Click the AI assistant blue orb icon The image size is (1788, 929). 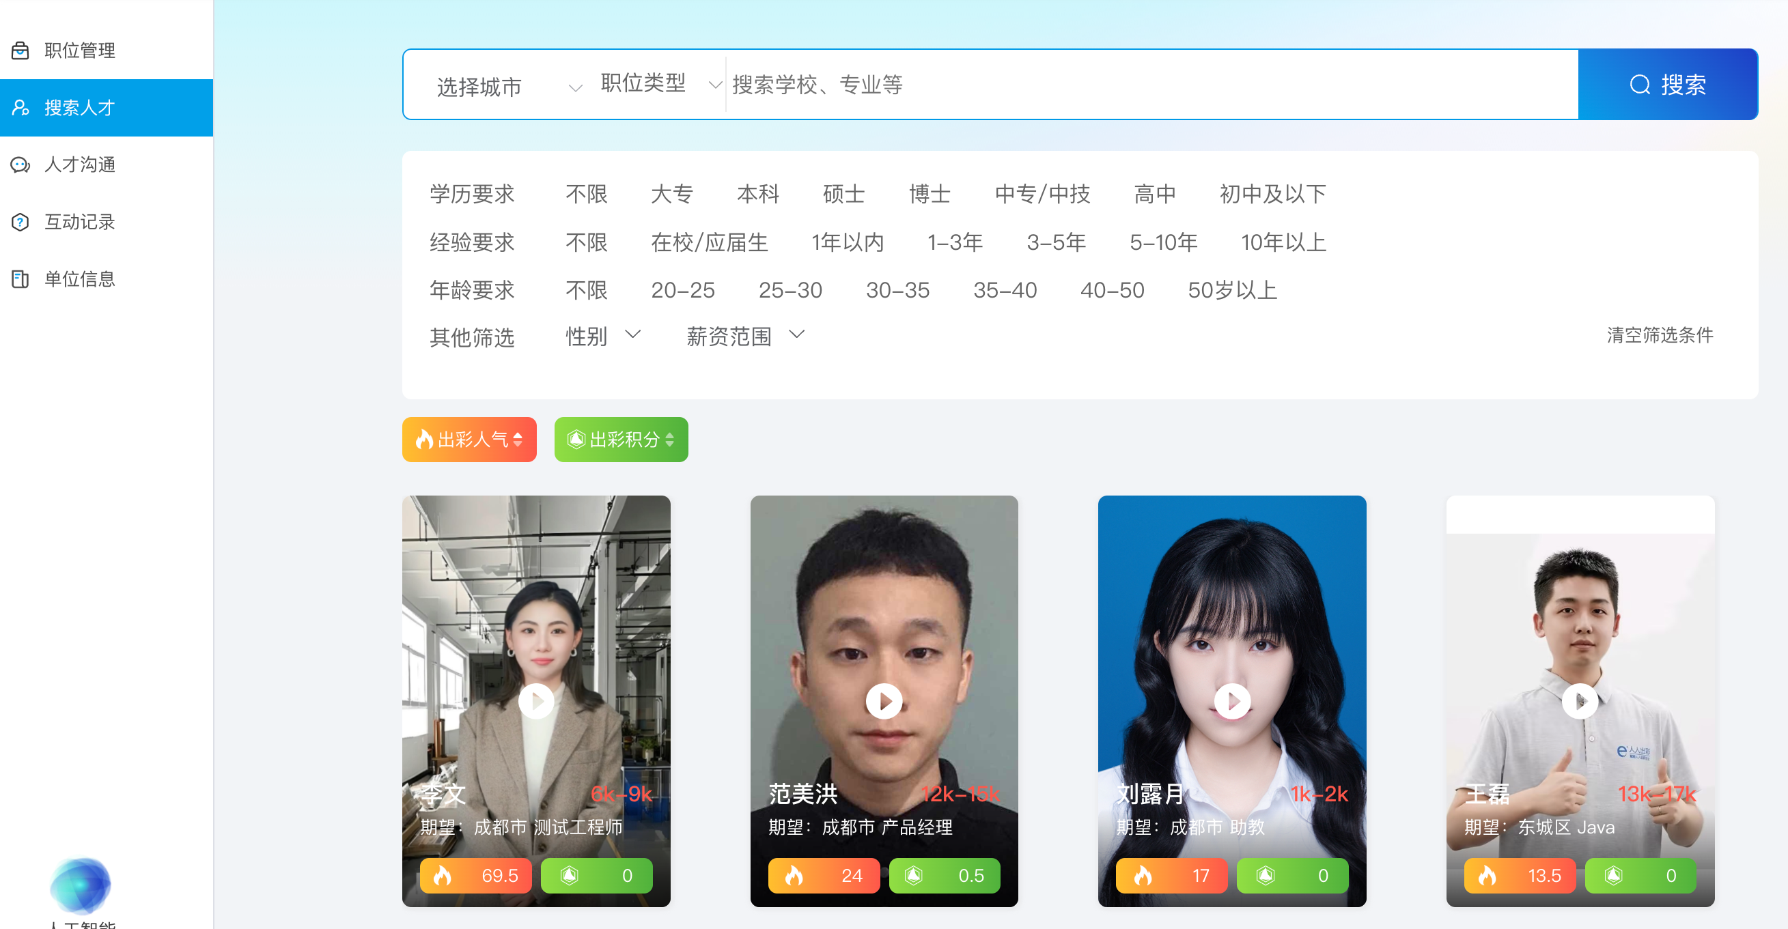pyautogui.click(x=81, y=885)
